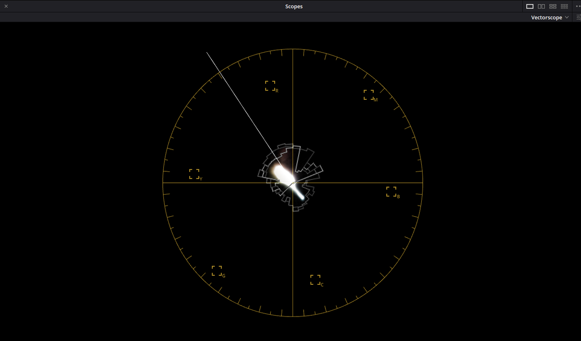This screenshot has width=581, height=341.
Task: Click the R target label on the vectorscope
Action: coord(277,91)
